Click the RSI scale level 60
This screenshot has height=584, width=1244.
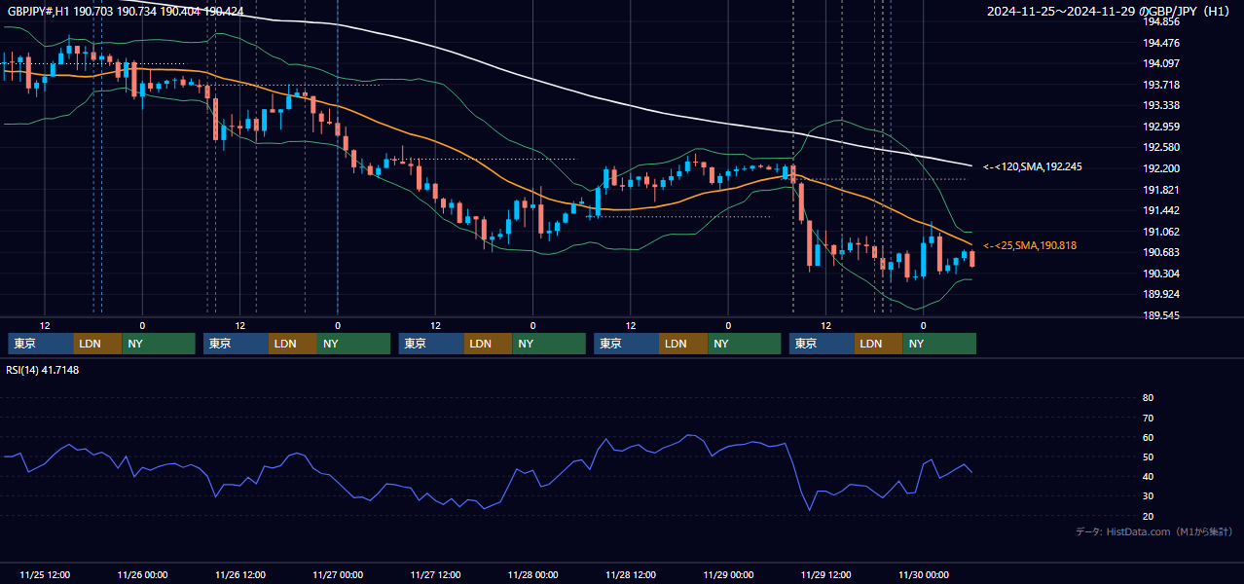[1148, 437]
